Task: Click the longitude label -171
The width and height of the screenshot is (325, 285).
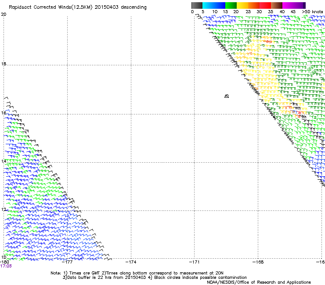Action: coord(195,262)
